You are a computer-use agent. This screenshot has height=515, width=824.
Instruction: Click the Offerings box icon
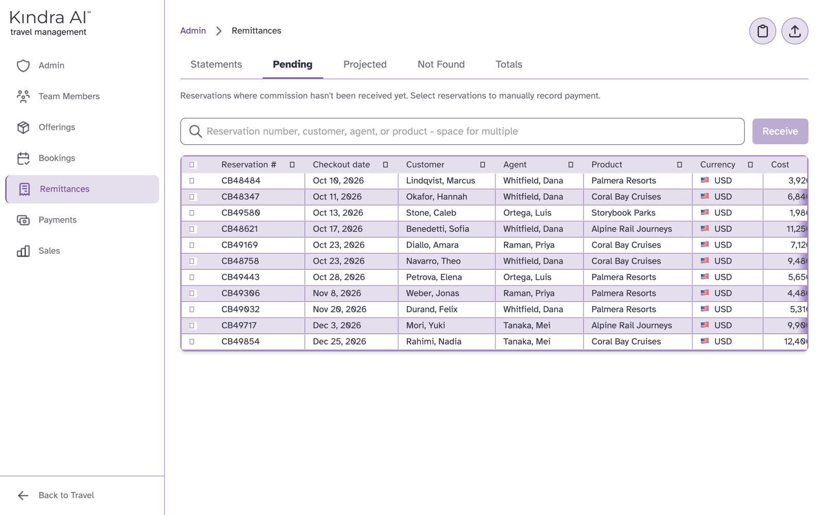(x=23, y=127)
